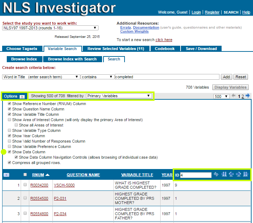Open the Codebook tab
This screenshot has width=253, height=223.
coord(165,49)
